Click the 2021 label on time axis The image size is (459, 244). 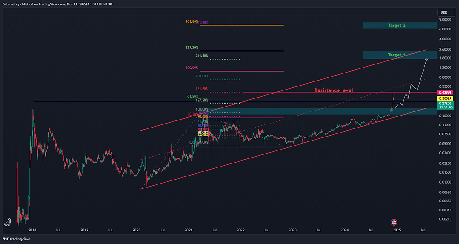[x=188, y=230]
